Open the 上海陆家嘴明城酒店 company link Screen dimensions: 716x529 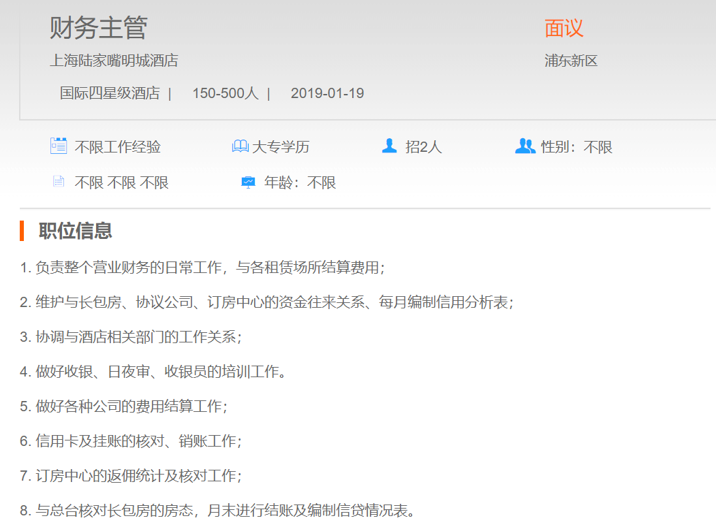pyautogui.click(x=114, y=61)
